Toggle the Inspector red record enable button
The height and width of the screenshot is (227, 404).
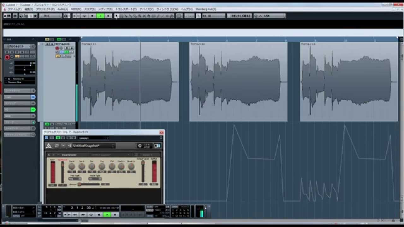(x=7, y=57)
